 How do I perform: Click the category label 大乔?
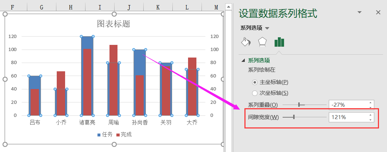pyautogui.click(x=192, y=123)
